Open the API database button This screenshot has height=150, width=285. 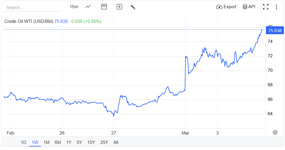click(249, 7)
